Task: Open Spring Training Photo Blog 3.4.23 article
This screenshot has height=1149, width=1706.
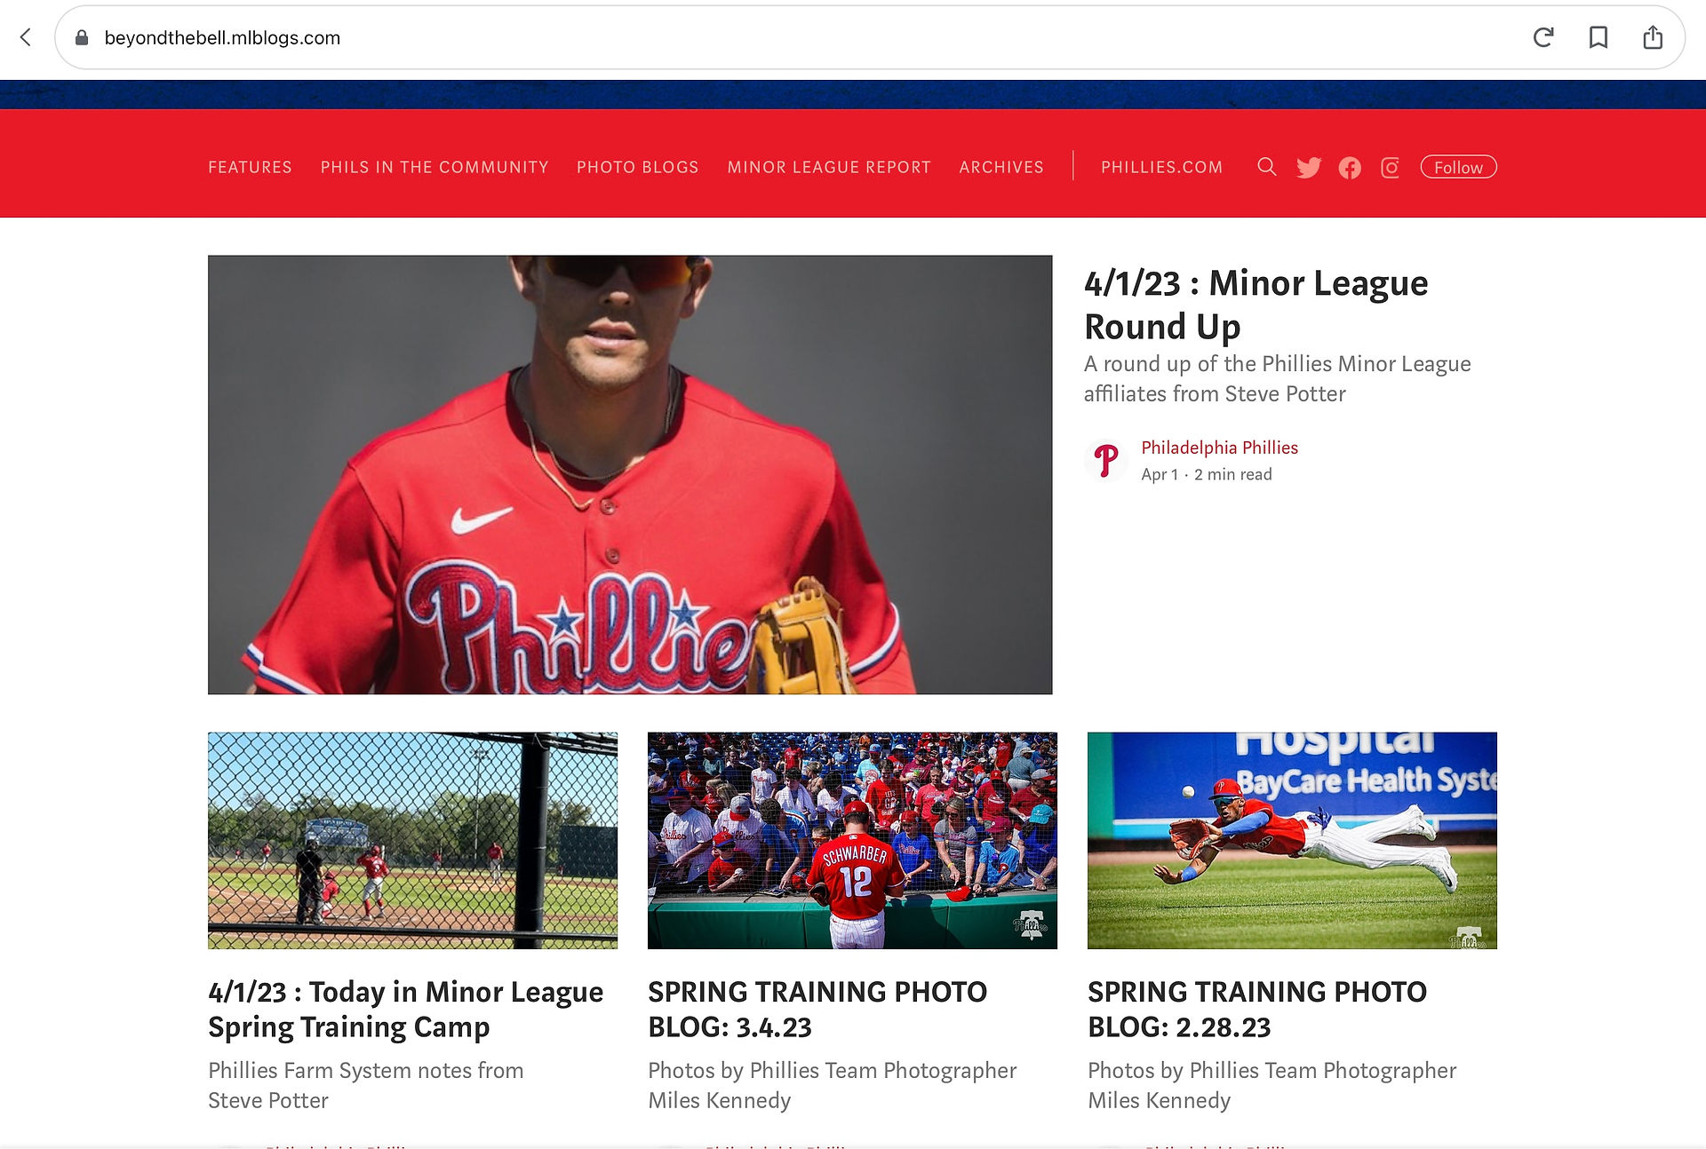Action: pyautogui.click(x=817, y=1009)
